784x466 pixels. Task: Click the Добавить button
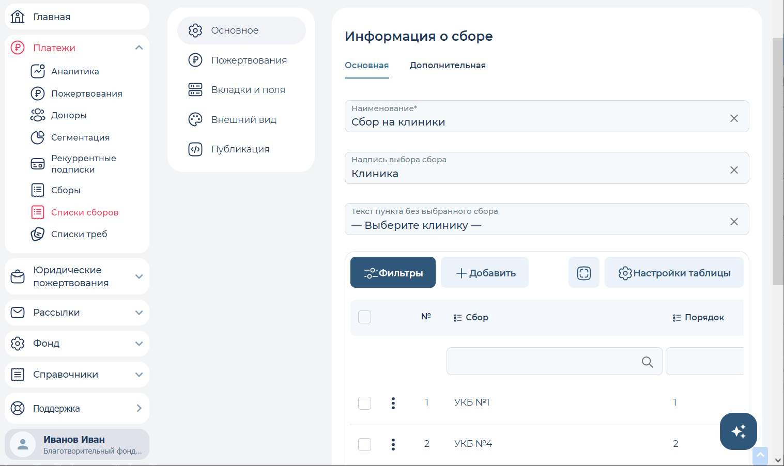click(x=485, y=272)
